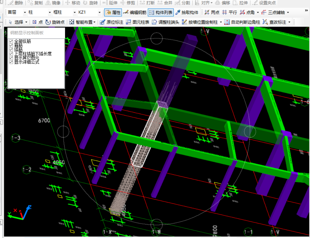Toggle the 箍筋 checkbox
The width and height of the screenshot is (310, 238).
(x=11, y=45)
